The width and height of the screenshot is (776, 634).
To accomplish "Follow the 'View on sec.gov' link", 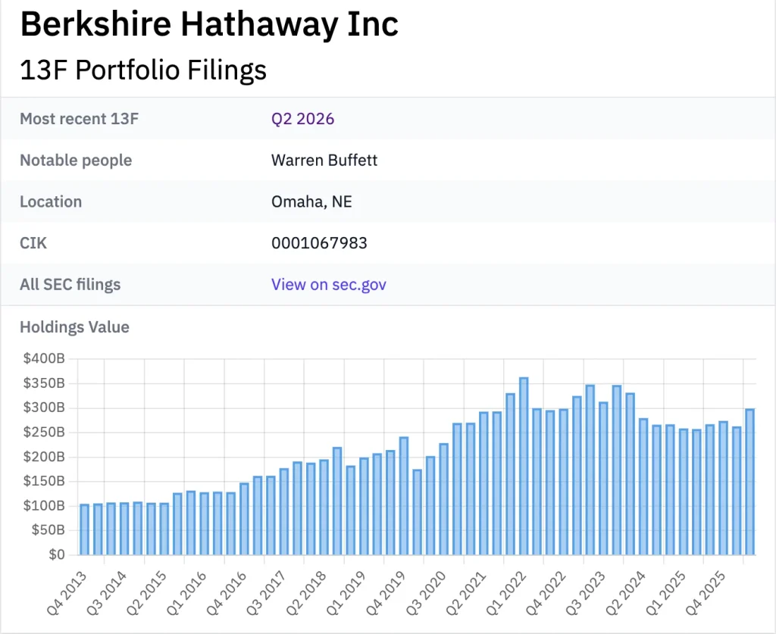I will click(x=329, y=284).
